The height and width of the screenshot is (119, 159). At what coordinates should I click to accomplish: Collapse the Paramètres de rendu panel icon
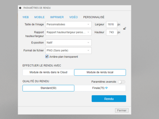20,8
